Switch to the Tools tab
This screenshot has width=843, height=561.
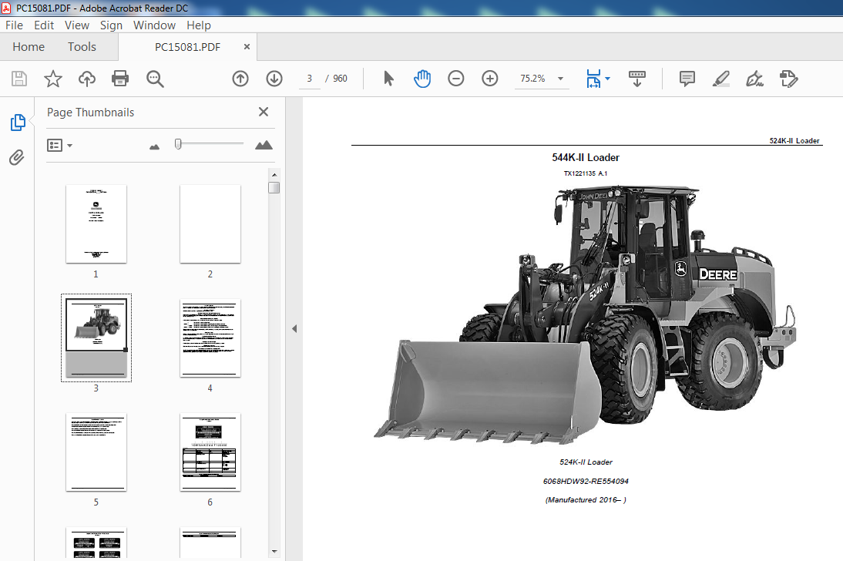(x=82, y=47)
